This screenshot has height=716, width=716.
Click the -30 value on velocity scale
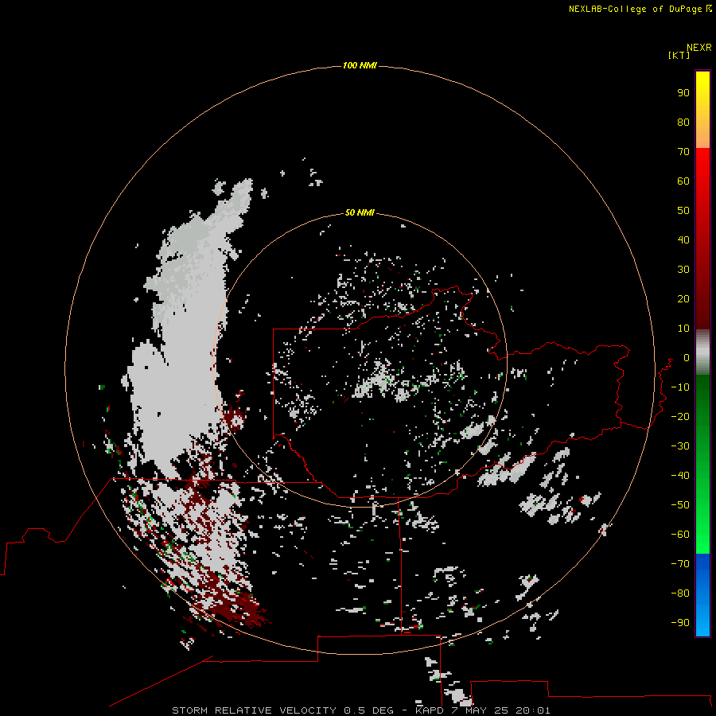coord(680,446)
